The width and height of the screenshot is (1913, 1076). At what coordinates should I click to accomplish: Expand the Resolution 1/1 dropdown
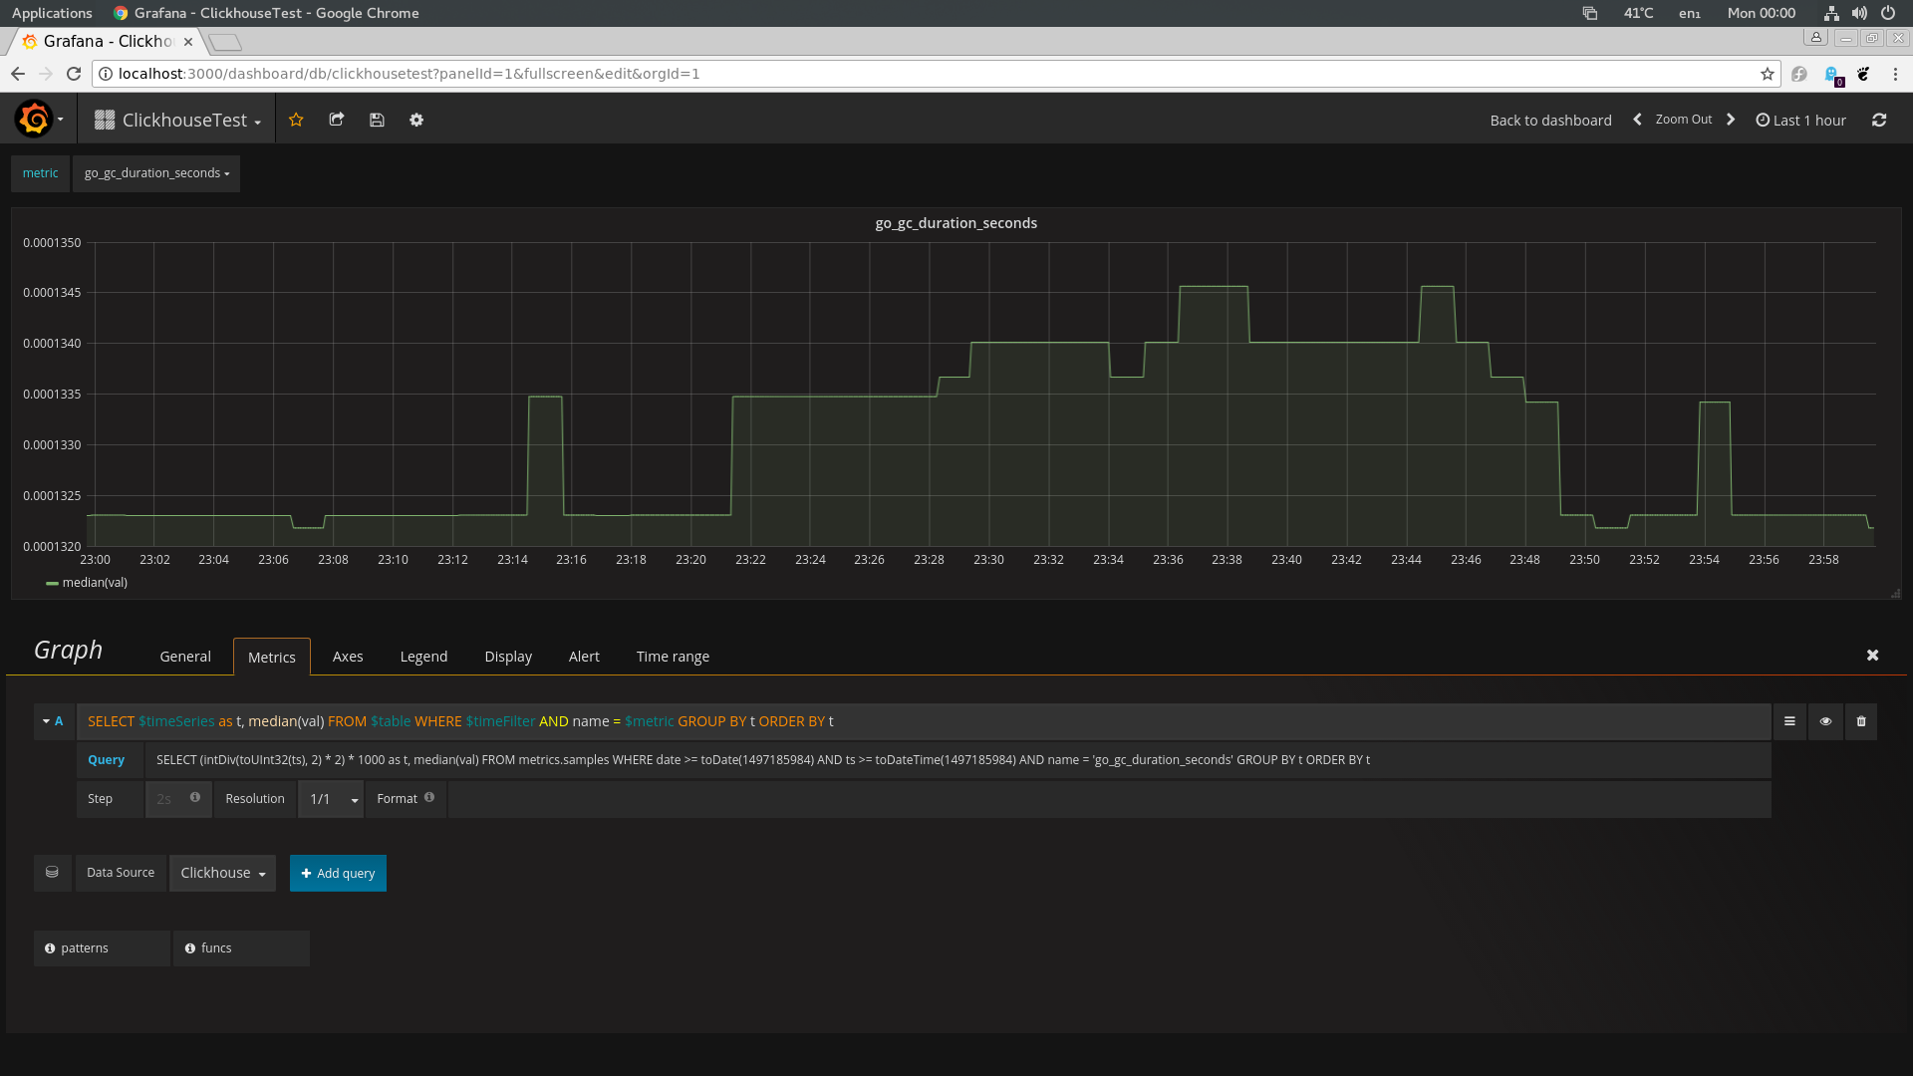332,799
